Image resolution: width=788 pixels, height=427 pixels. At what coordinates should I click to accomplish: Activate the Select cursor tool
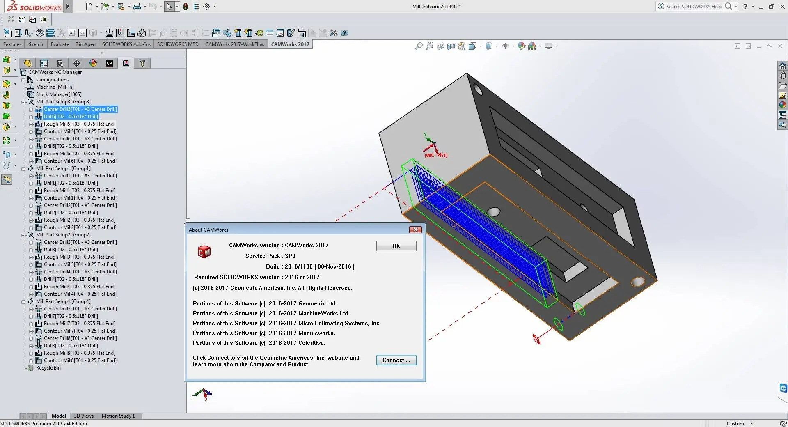169,7
